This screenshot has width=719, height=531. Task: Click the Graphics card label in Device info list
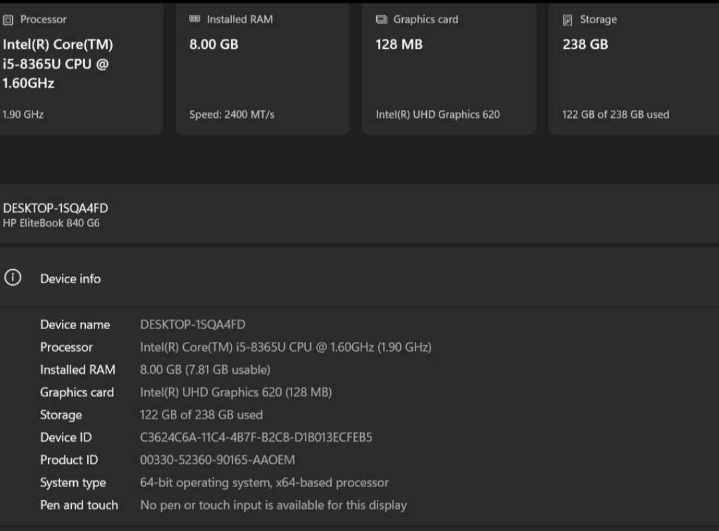click(77, 392)
